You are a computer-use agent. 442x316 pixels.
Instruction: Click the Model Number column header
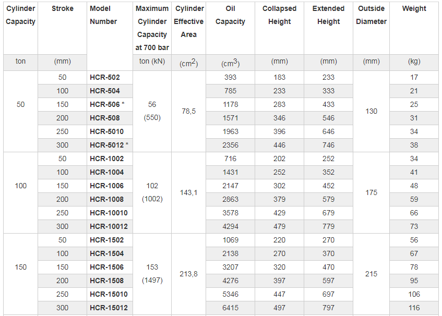(103, 15)
